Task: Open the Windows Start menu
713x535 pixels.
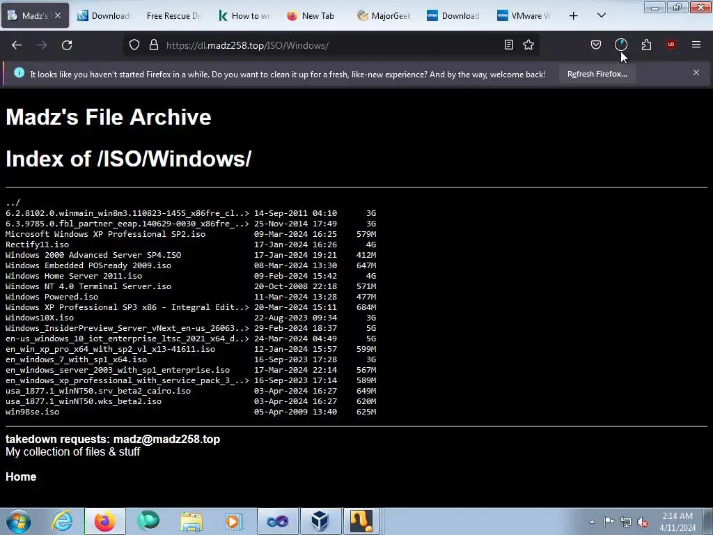Action: click(19, 521)
